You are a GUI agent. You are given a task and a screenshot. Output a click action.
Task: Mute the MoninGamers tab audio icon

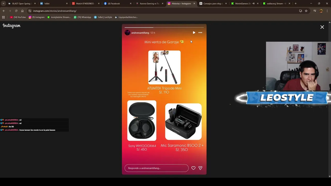point(253,4)
